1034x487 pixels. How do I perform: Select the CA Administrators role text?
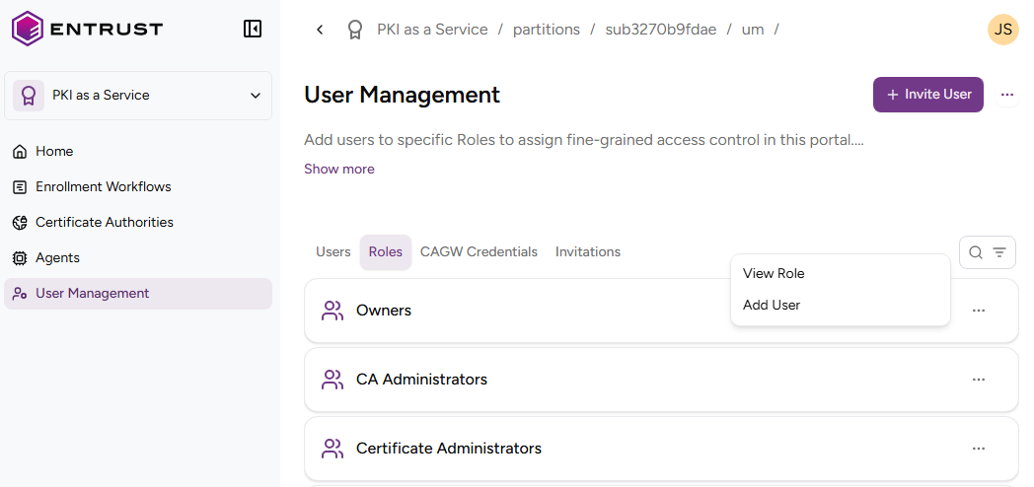click(422, 380)
